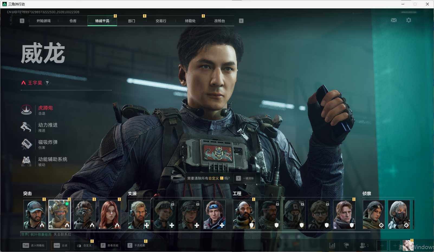Select the 动能辅助系统 passive icon

tap(27, 161)
